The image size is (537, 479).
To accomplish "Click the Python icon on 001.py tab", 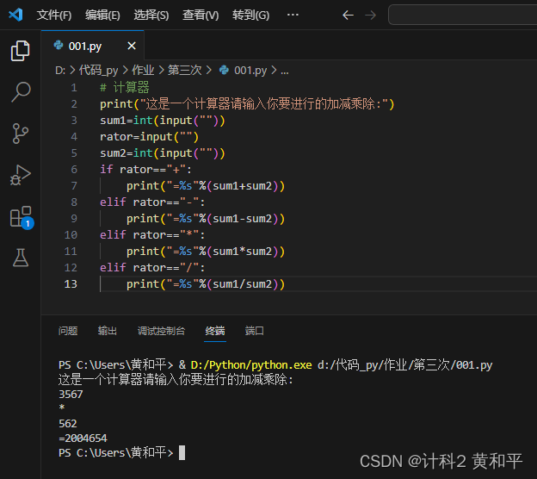I will tap(59, 46).
